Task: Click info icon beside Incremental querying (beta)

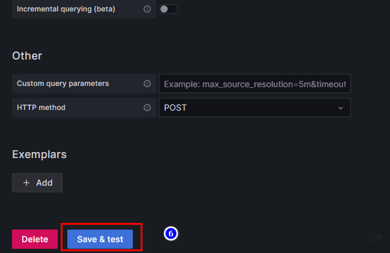Action: pos(147,10)
